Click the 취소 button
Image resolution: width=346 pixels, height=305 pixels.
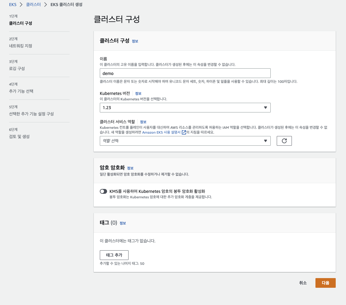click(x=303, y=283)
